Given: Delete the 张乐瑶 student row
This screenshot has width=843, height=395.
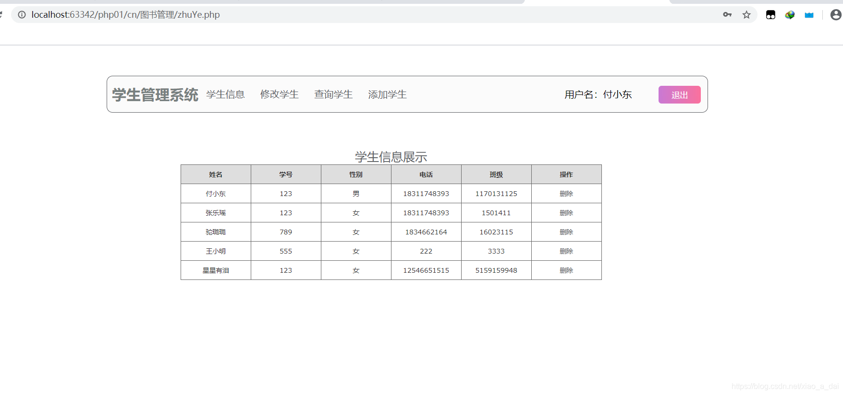Looking at the screenshot, I should [x=566, y=213].
